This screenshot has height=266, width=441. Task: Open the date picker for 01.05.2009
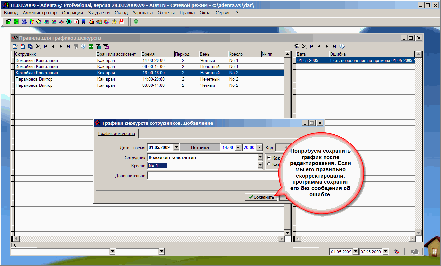[176, 148]
